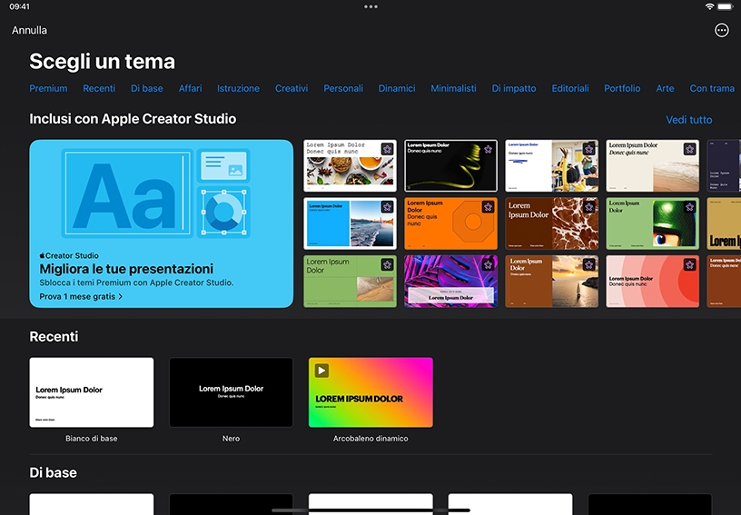This screenshot has width=741, height=515.
Task: Tap the battery status icon
Action: coord(725,6)
